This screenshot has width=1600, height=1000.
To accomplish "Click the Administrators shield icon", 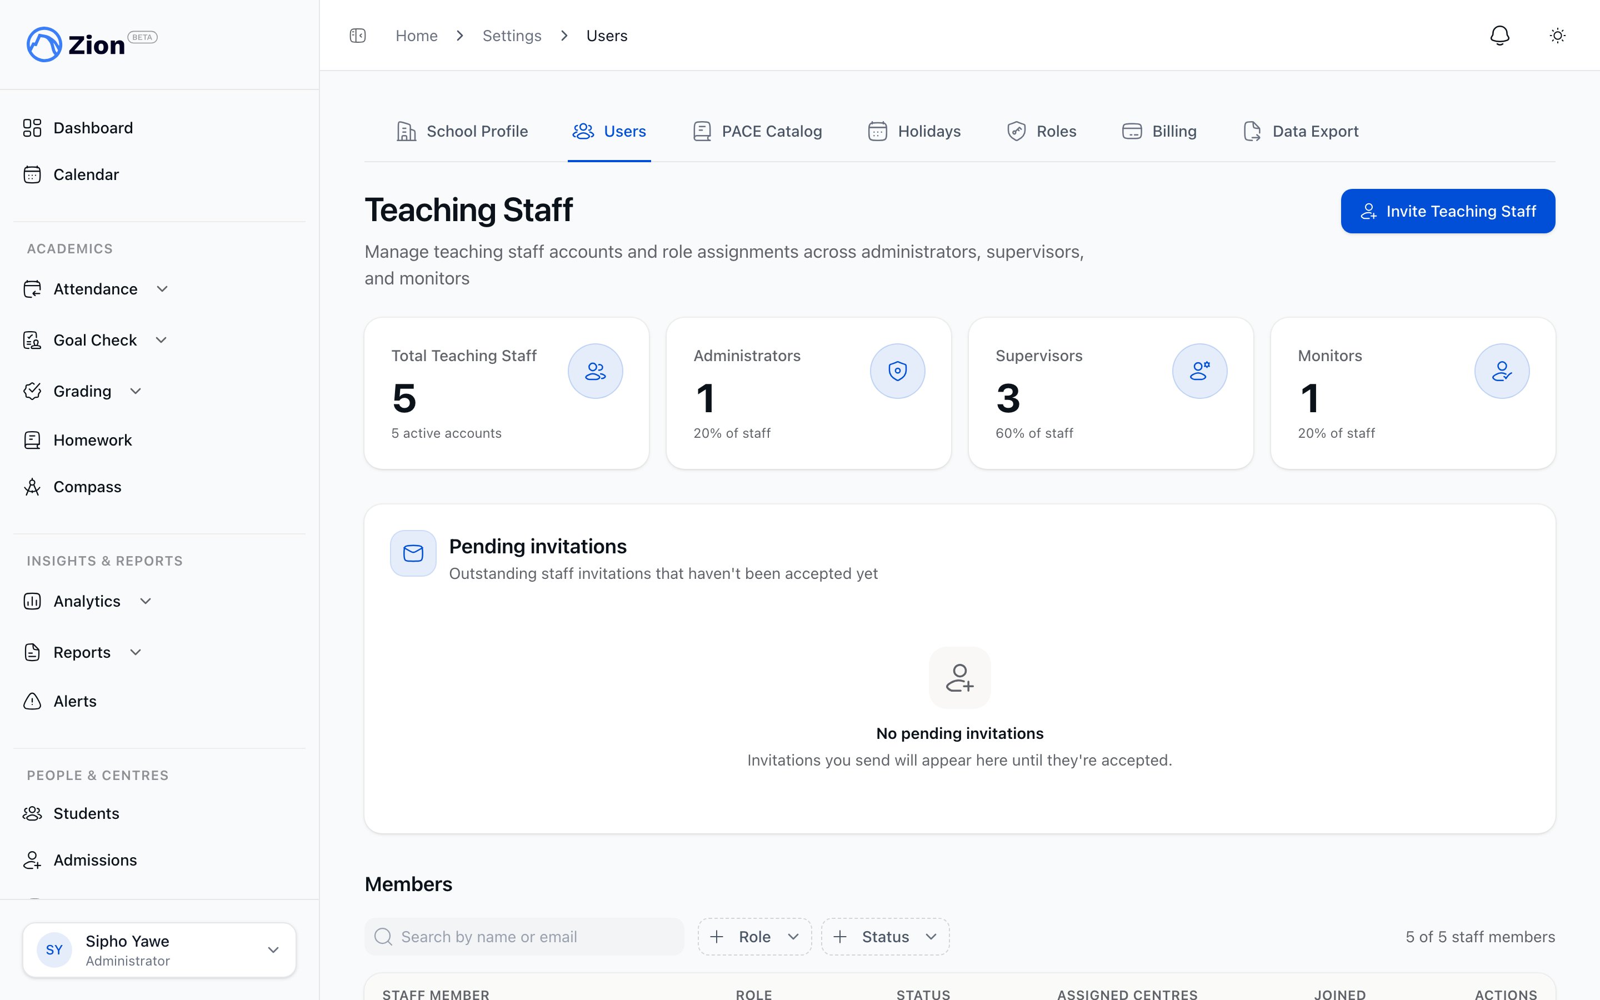I will point(897,371).
